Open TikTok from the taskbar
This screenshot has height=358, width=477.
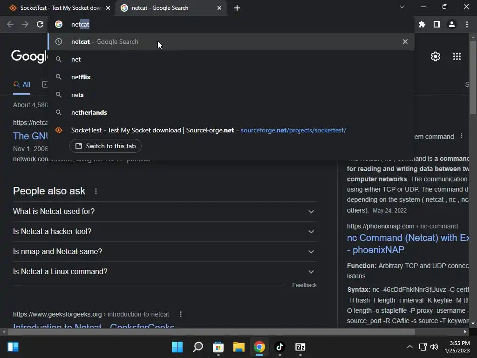point(280,347)
